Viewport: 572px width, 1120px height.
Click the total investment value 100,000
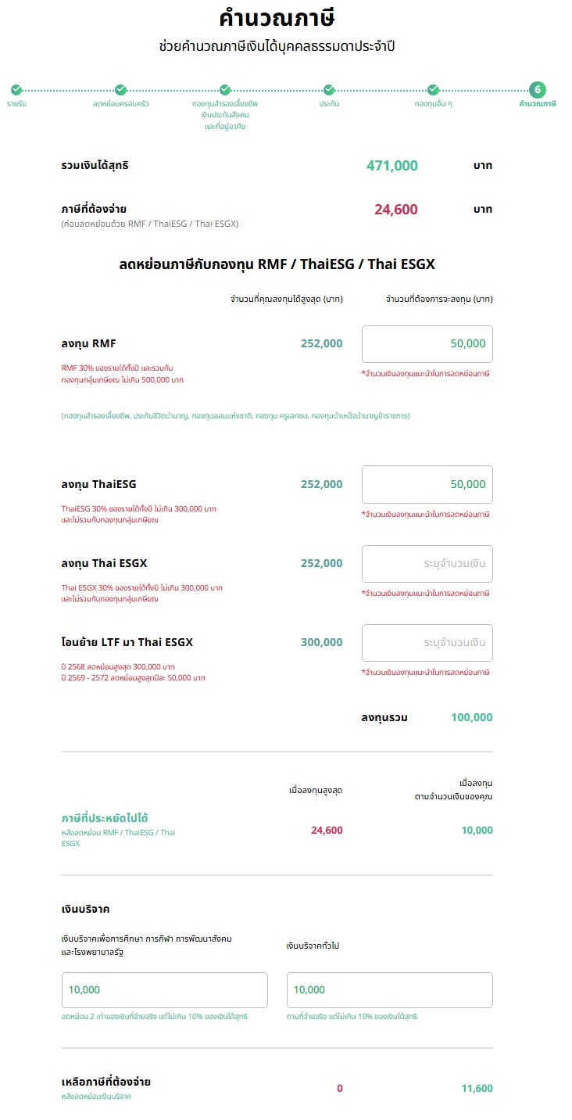pyautogui.click(x=471, y=717)
